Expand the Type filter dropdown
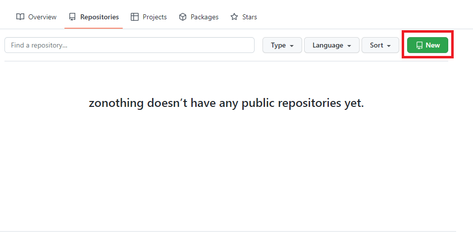This screenshot has width=473, height=245. (282, 45)
